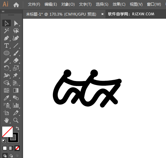Pick the Pen tool
The height and width of the screenshot is (158, 166).
pyautogui.click(x=7, y=38)
